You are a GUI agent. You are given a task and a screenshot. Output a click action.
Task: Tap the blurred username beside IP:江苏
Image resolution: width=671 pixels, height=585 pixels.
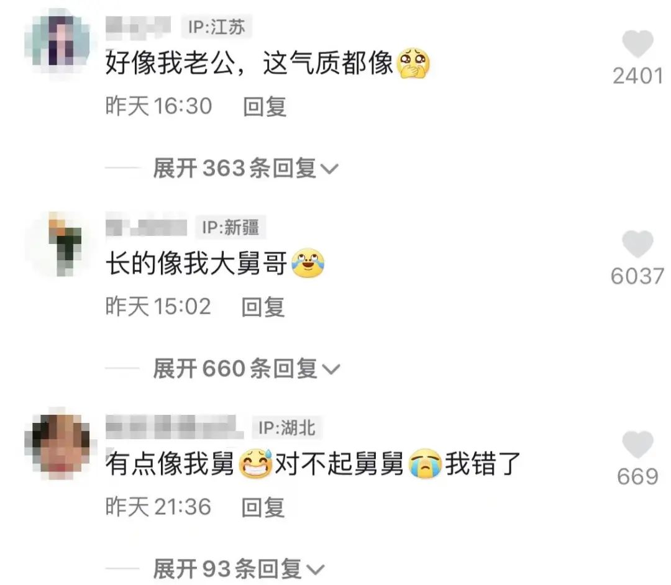138,26
